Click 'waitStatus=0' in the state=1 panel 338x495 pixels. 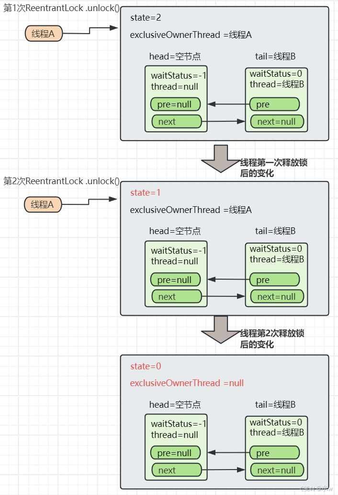tap(276, 249)
